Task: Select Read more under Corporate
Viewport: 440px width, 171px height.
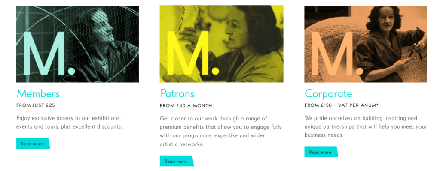Action: [321, 152]
